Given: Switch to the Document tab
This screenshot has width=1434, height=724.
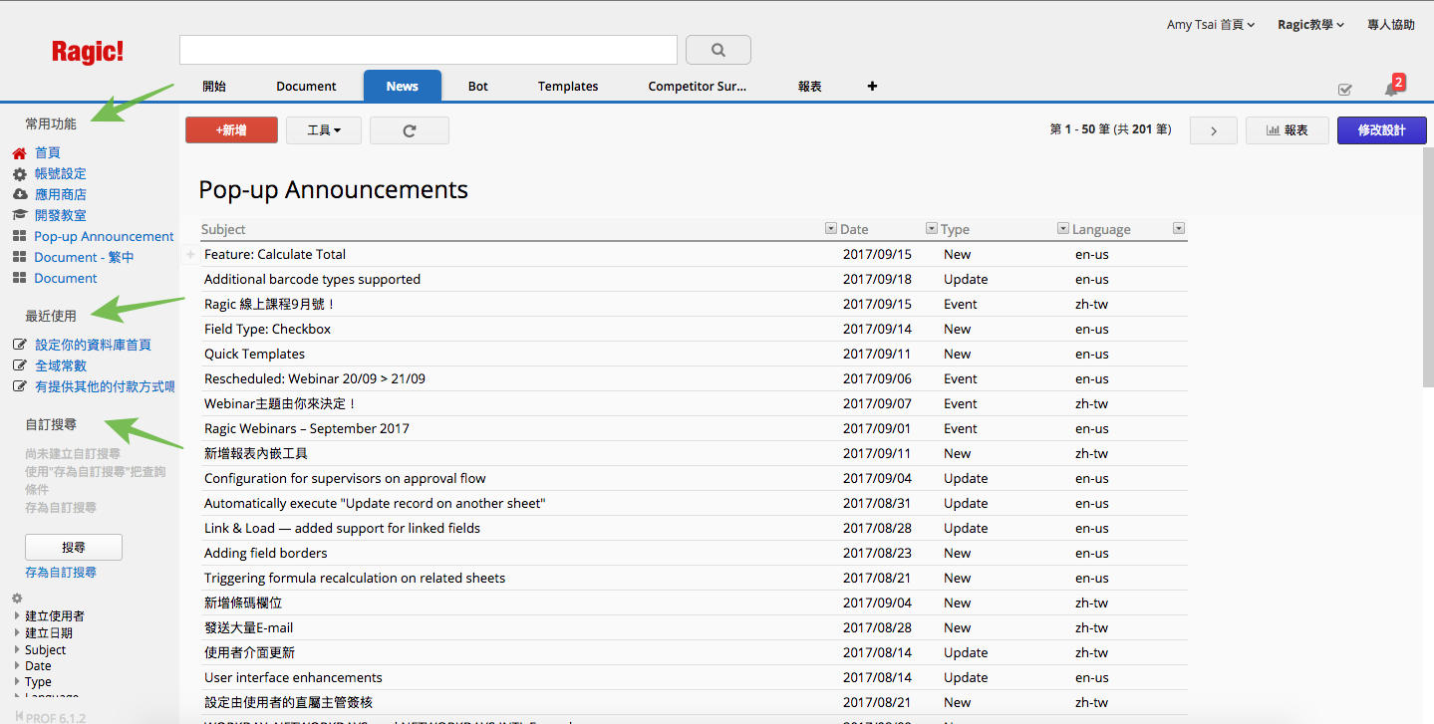Looking at the screenshot, I should (x=307, y=87).
